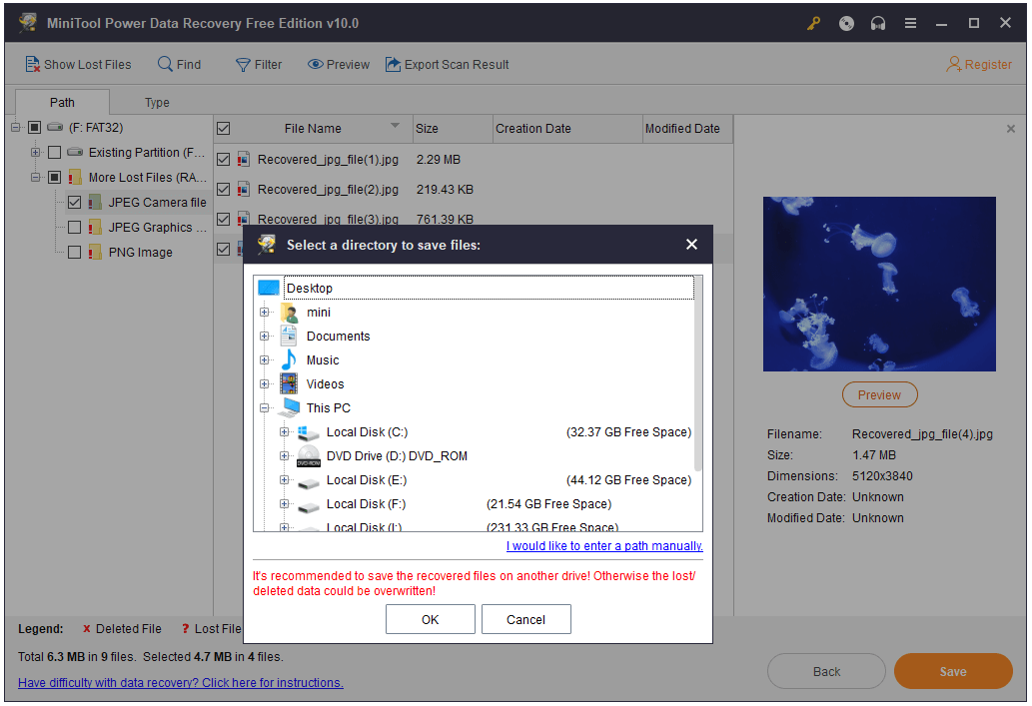Uncheck the JPEG Camera file checkbox
This screenshot has width=1032, height=706.
[74, 203]
